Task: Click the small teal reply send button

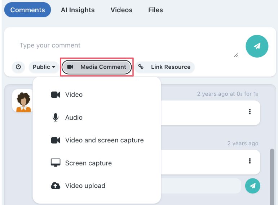Action: click(x=252, y=186)
